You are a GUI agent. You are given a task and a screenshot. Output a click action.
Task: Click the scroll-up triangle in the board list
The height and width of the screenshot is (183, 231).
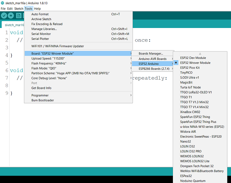click(x=200, y=54)
